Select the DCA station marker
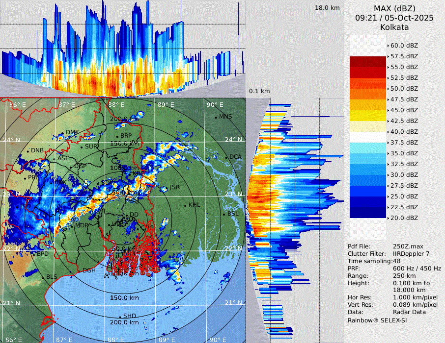This screenshot has height=343, width=445. pyautogui.click(x=227, y=157)
